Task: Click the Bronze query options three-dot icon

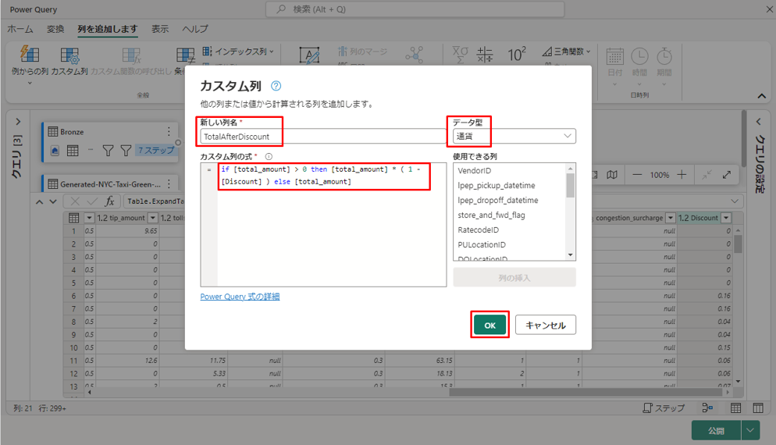Action: pyautogui.click(x=169, y=132)
